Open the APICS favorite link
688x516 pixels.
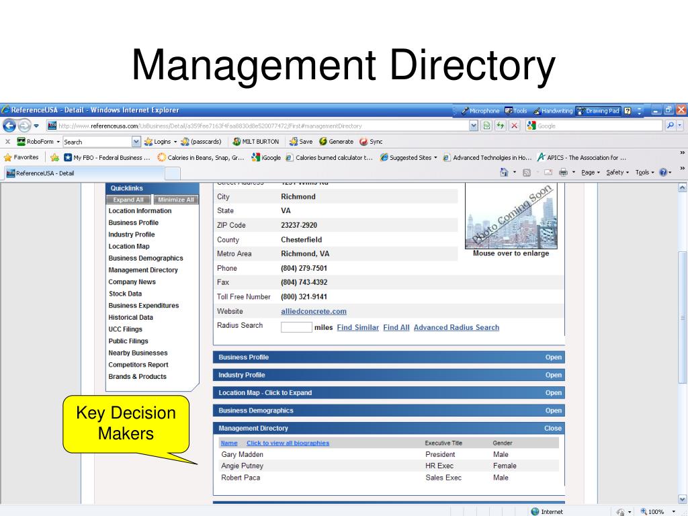click(582, 157)
